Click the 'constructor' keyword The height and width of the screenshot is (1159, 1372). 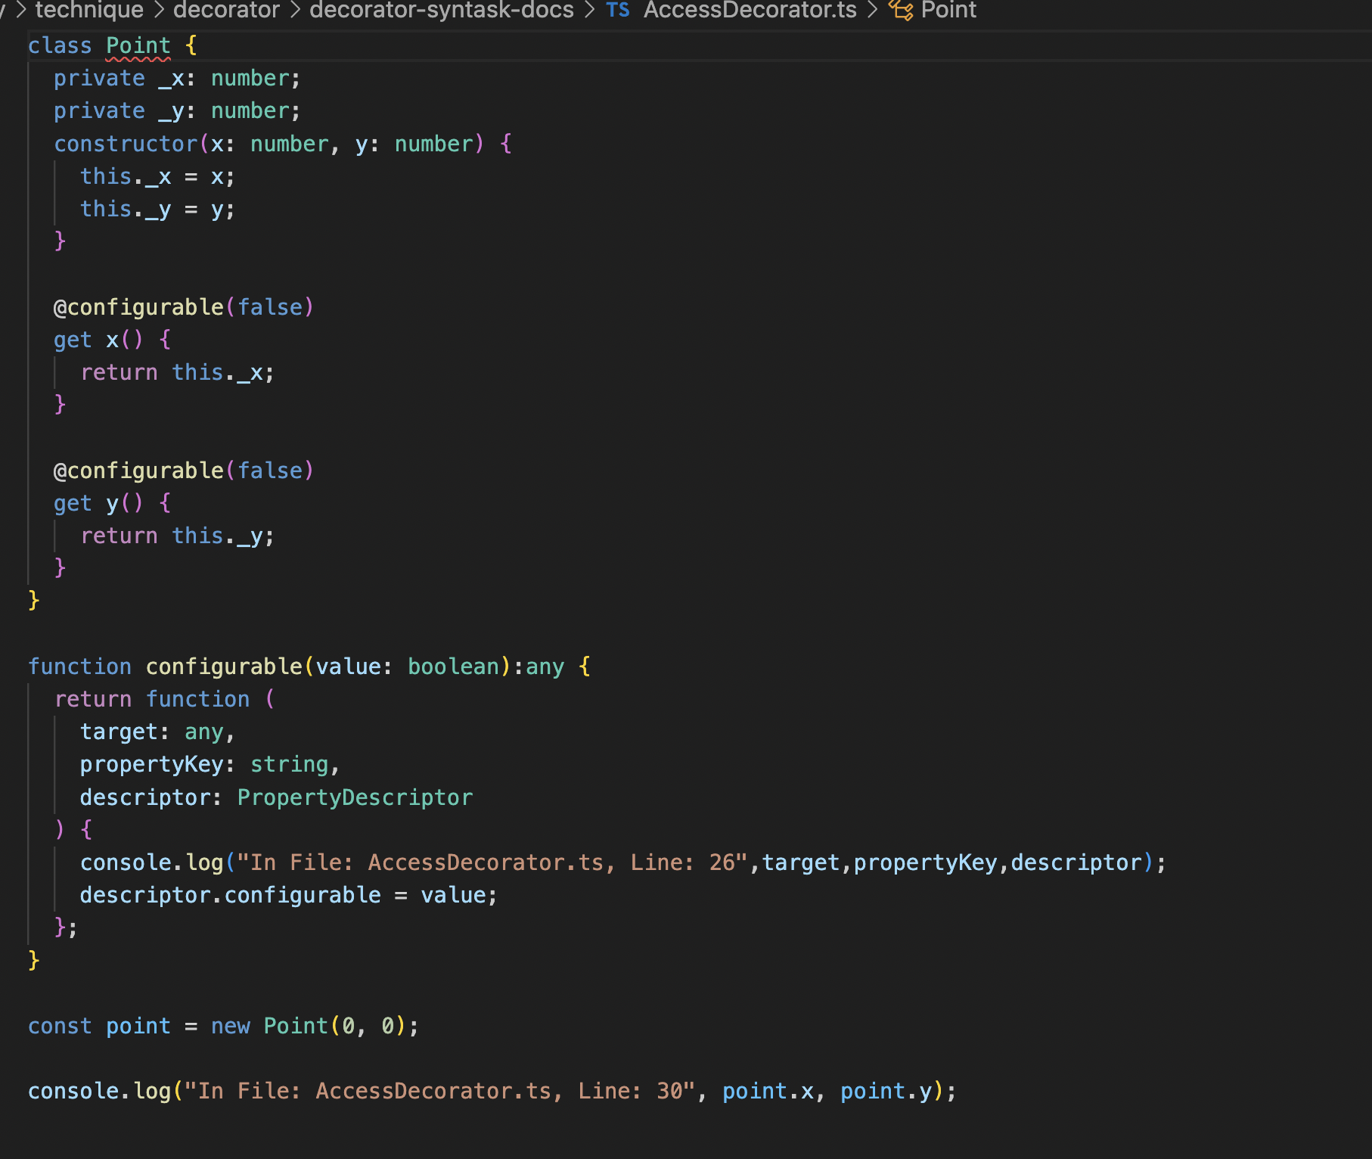[126, 144]
